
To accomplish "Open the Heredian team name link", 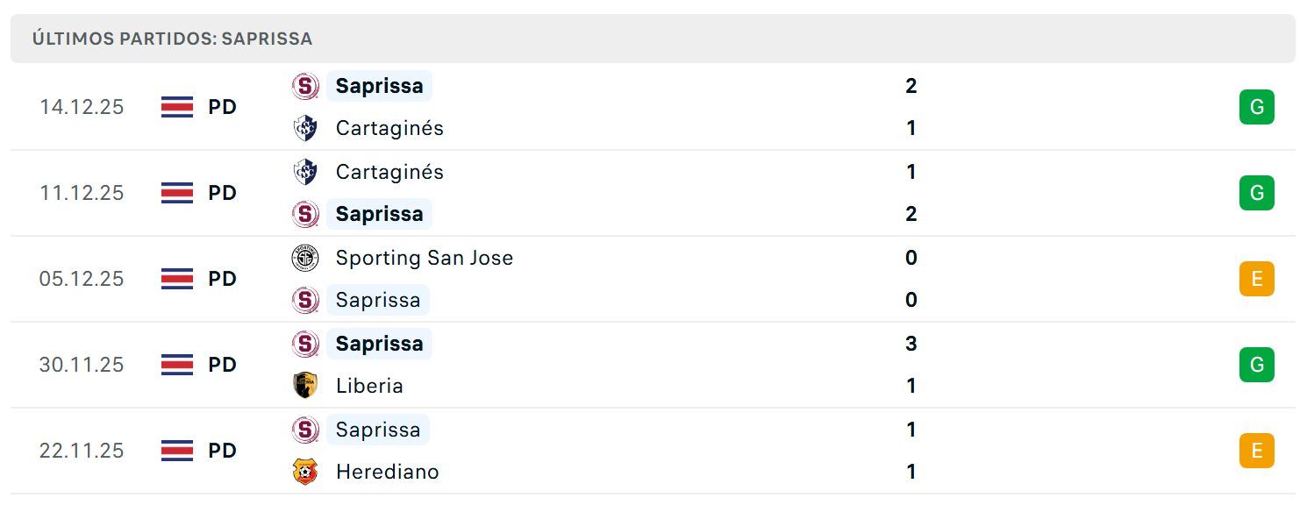I will (x=388, y=472).
